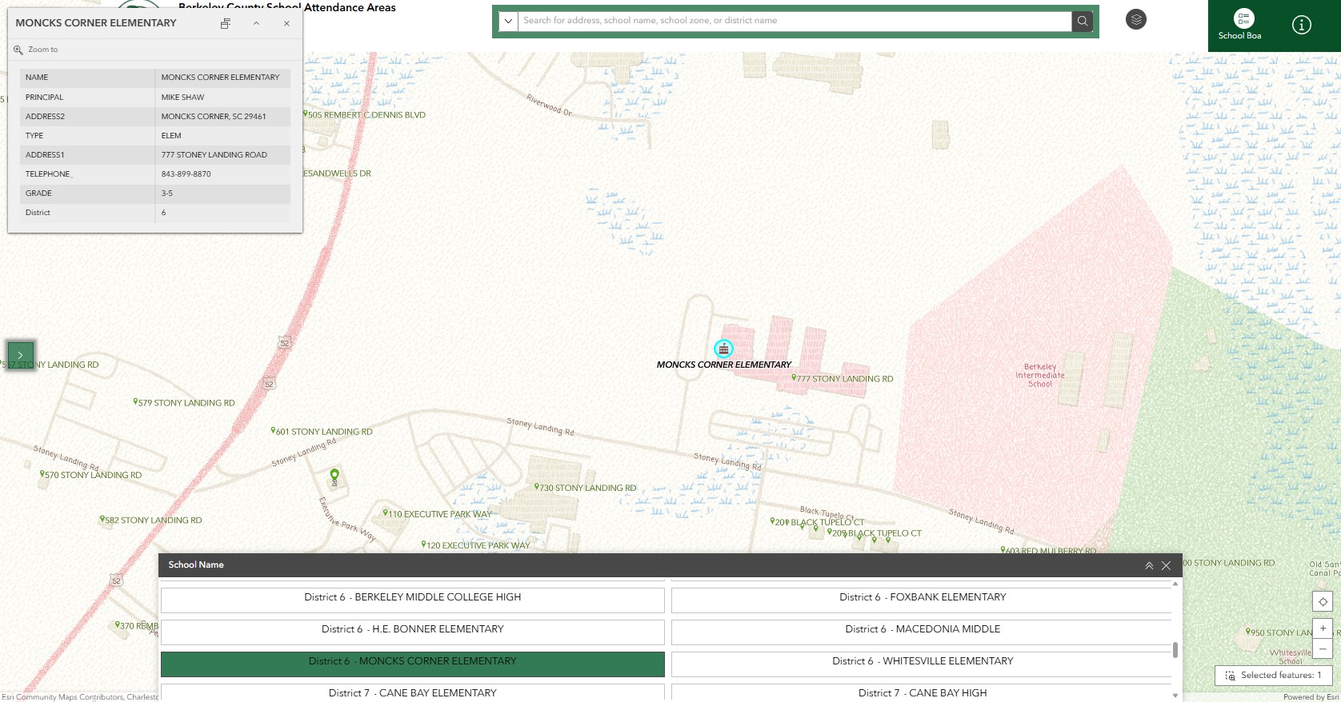Click the selected school marker on map

pos(723,349)
